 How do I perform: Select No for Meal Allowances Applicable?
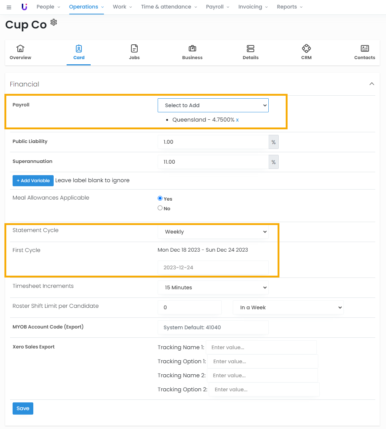point(160,208)
